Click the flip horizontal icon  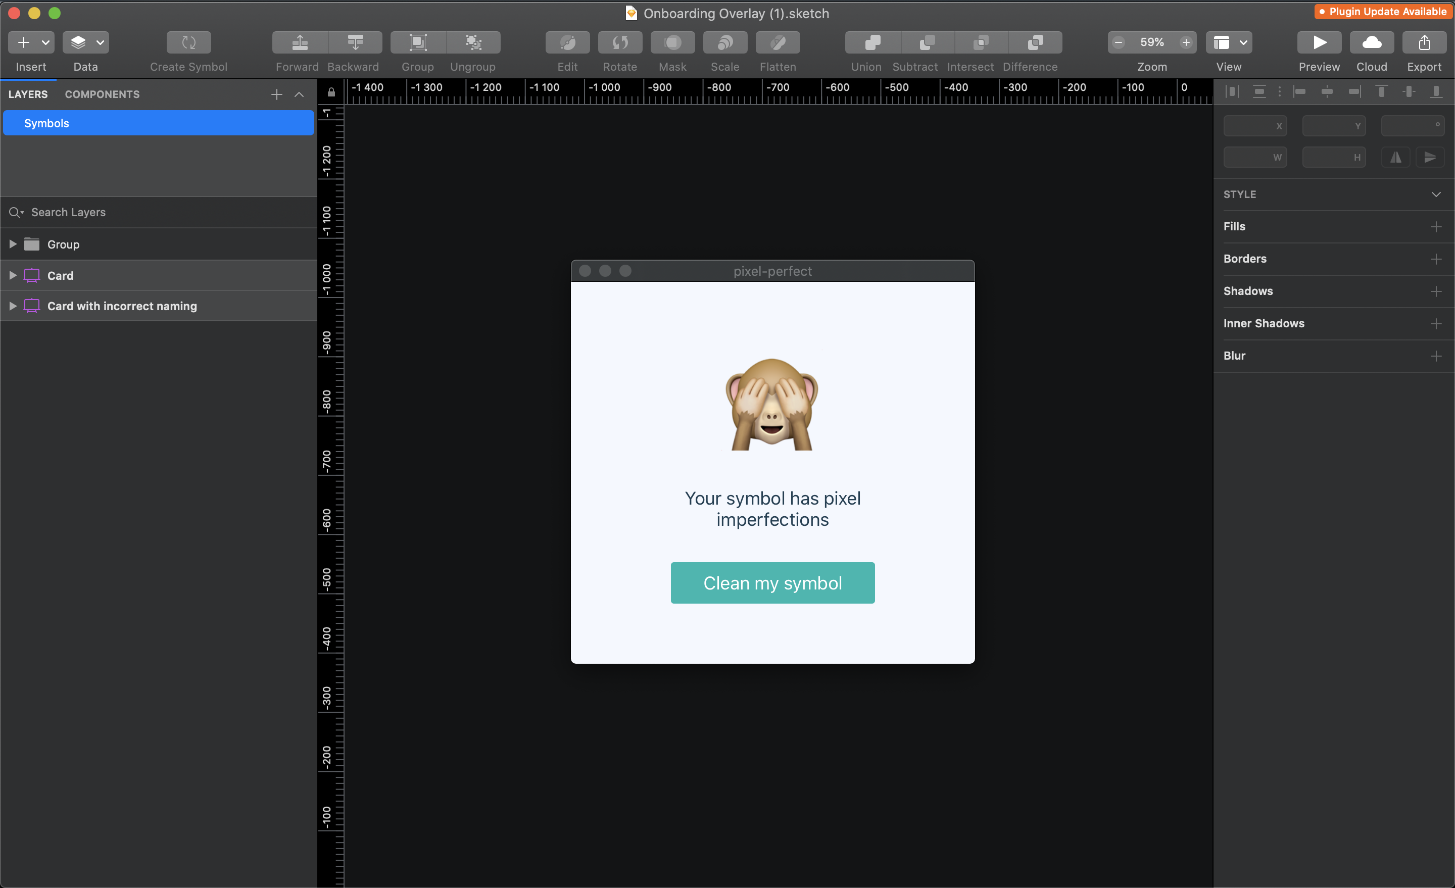click(x=1396, y=157)
